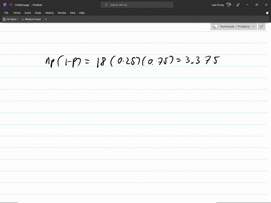Click the handwritten 3.375 result on page

coord(203,60)
